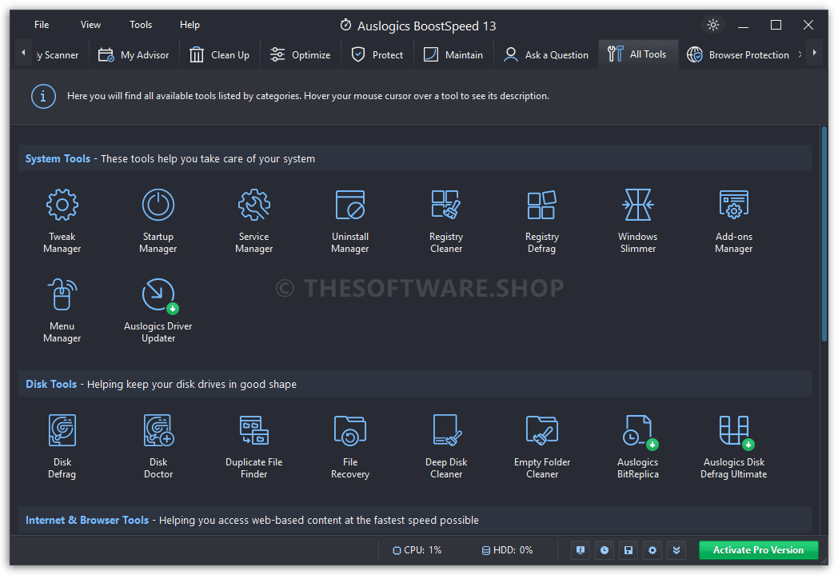Launch Deep Disk Cleaner

(x=446, y=446)
